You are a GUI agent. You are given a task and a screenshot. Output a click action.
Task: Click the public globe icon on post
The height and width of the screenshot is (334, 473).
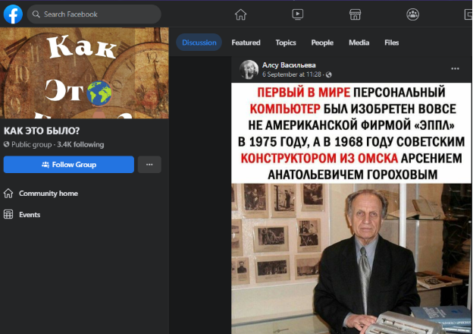tap(329, 74)
